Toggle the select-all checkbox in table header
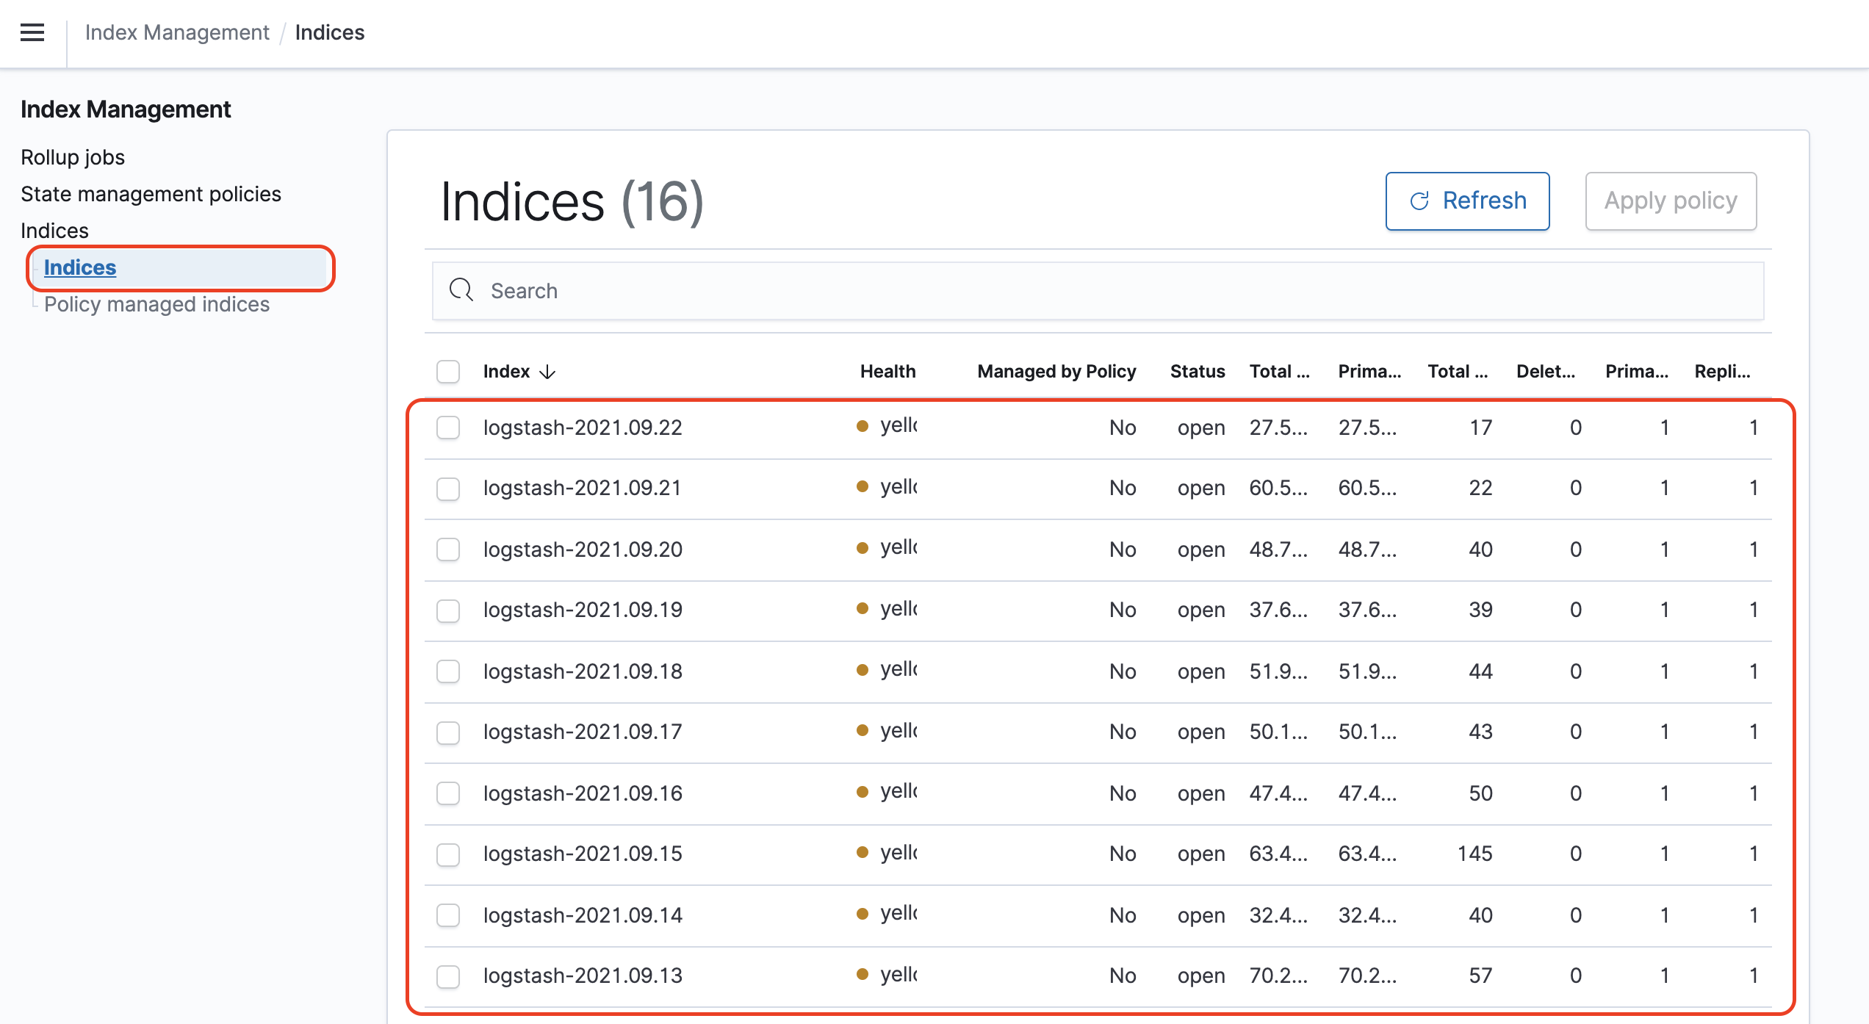Screen dimensions: 1869x1024 [x=448, y=372]
